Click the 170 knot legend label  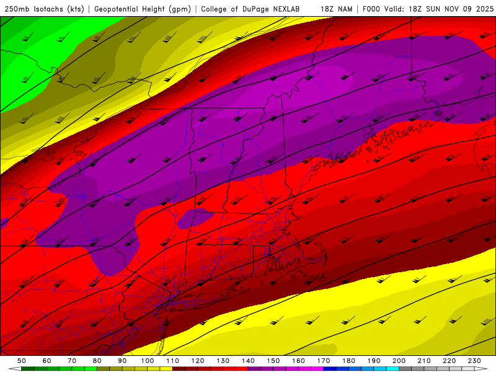[x=324, y=361]
